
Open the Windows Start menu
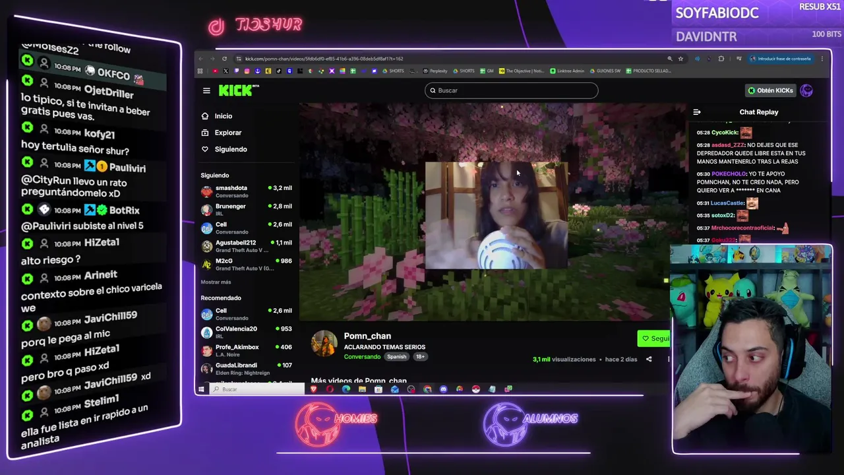coord(201,389)
